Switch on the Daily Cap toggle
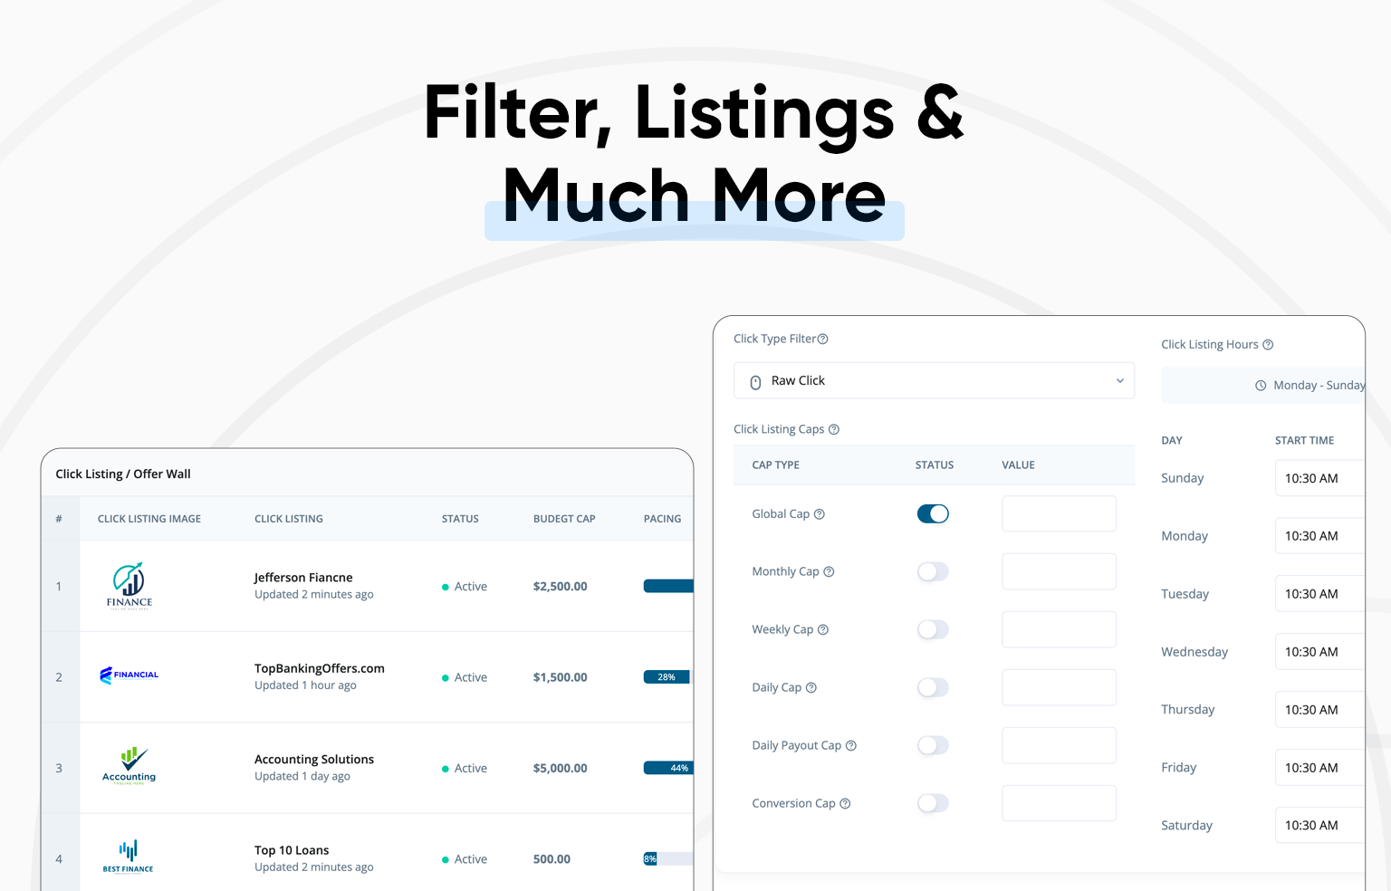Image resolution: width=1391 pixels, height=891 pixels. click(933, 687)
